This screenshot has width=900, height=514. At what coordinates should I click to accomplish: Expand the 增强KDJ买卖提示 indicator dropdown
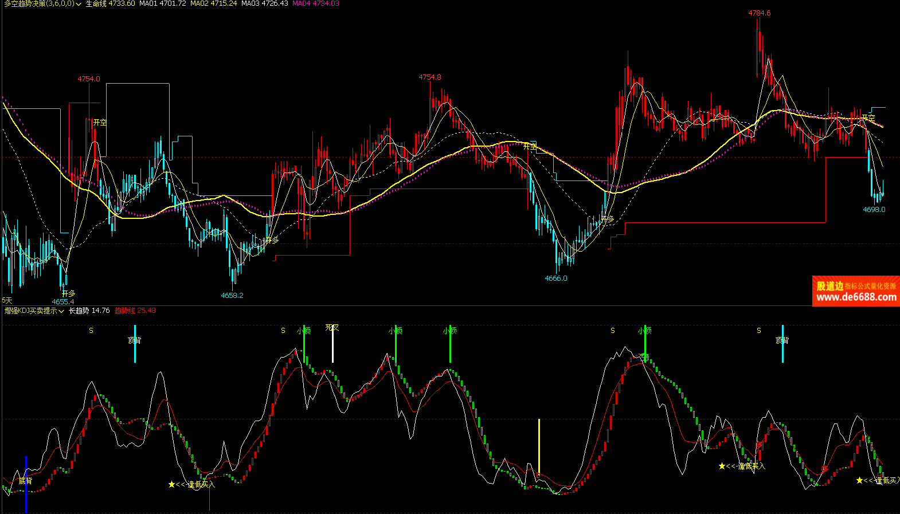tap(61, 311)
